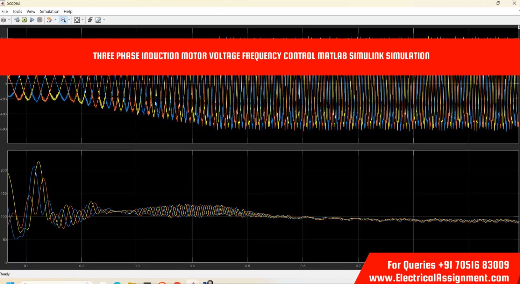
Task: Click the Windows Start button on taskbar
Action: click(10, 282)
